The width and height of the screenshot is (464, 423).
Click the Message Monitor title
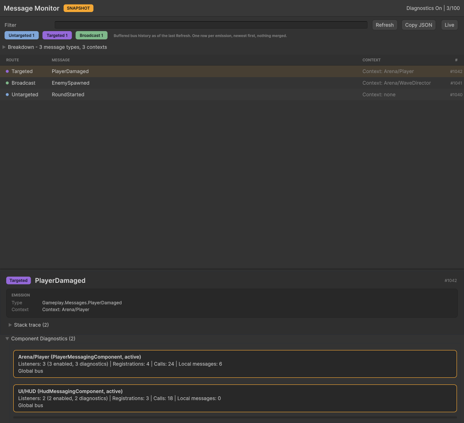31,8
